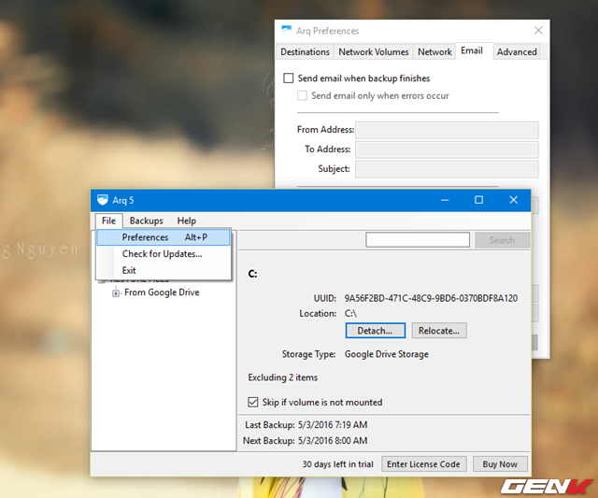The height and width of the screenshot is (498, 598).
Task: Switch to the Destinations tab in Preferences
Action: 305,52
